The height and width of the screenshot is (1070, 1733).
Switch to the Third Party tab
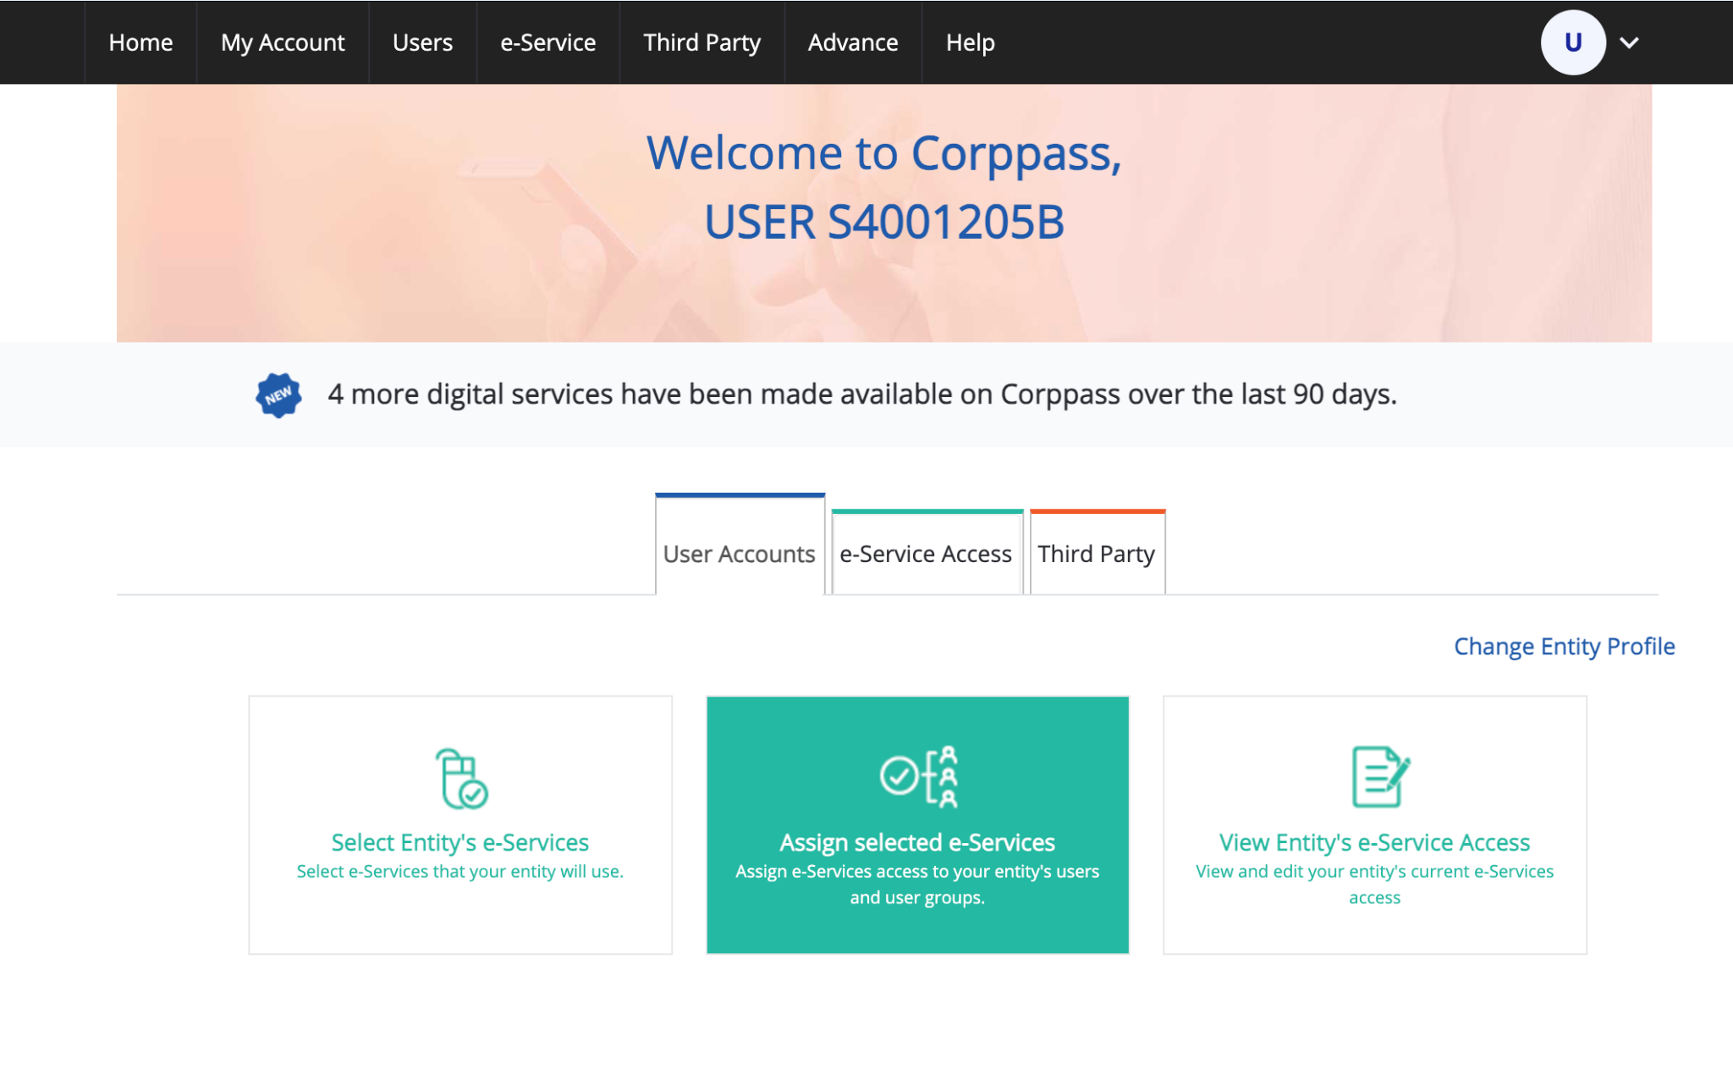point(1098,553)
